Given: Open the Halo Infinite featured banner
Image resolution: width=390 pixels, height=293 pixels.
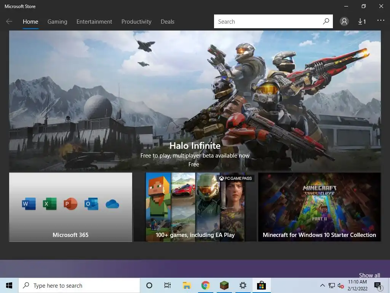Looking at the screenshot, I should coord(195,101).
